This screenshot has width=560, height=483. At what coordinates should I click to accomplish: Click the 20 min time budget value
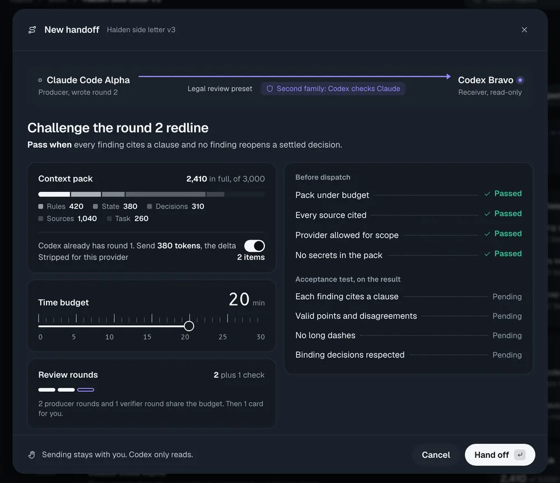246,299
